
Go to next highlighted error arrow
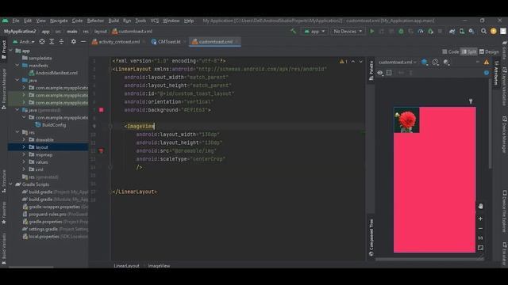coord(361,62)
